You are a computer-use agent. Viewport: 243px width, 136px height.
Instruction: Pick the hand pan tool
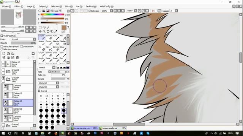click(x=52, y=31)
